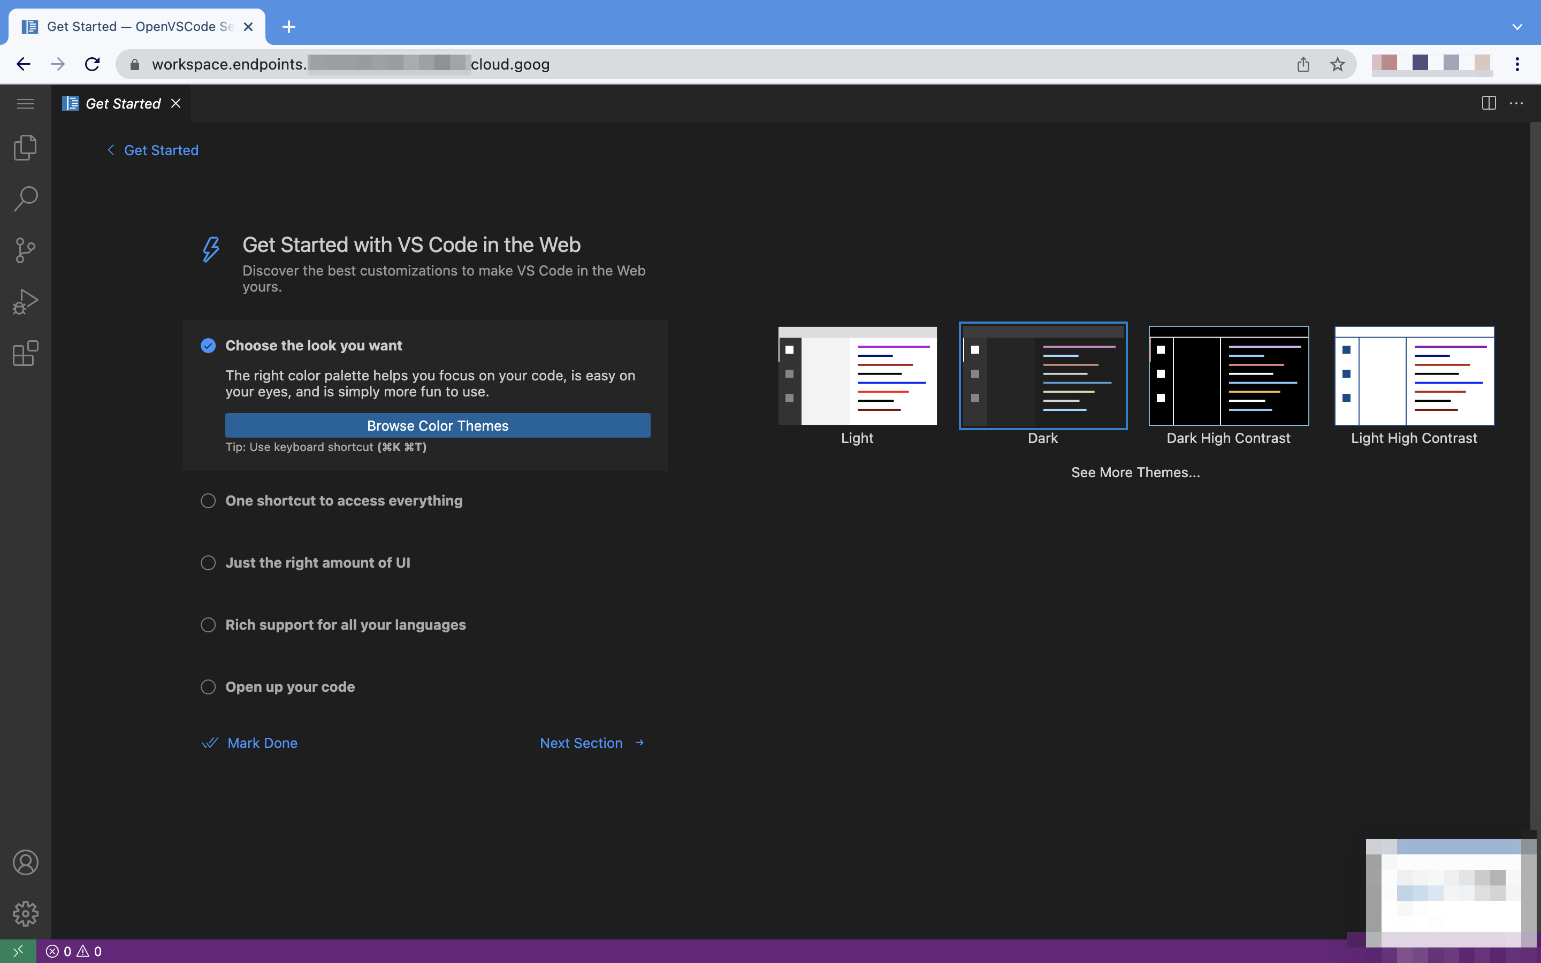Viewport: 1541px width, 963px height.
Task: Open the Accounts icon in the activity bar
Action: [x=26, y=862]
